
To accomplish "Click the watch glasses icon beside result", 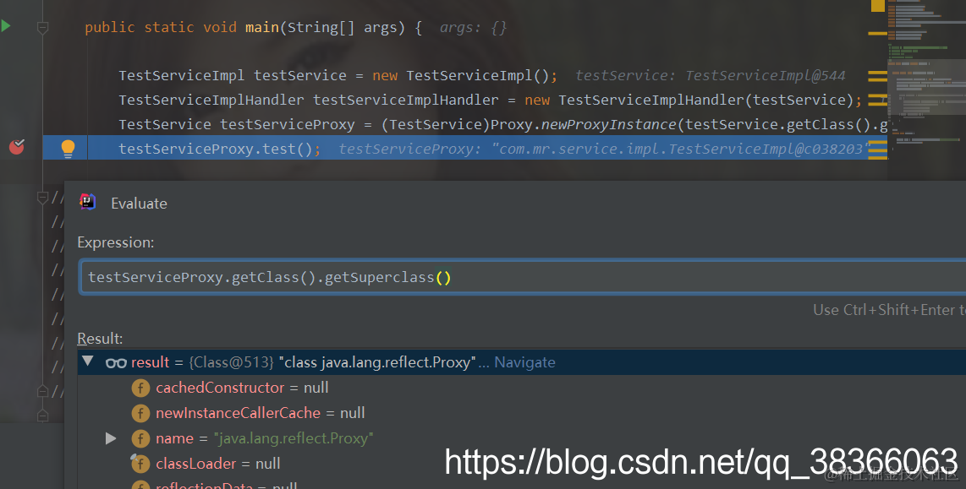I will pos(116,363).
